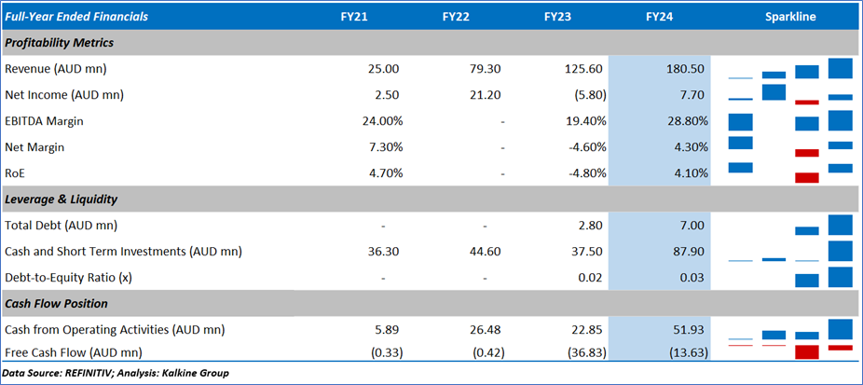The height and width of the screenshot is (385, 863).
Task: Select the Sparkline column header
Action: click(790, 17)
